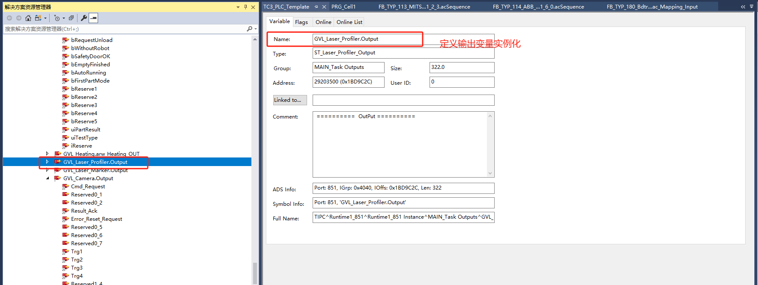Pin the Solution Explorer panel
This screenshot has height=285, width=758.
click(245, 7)
